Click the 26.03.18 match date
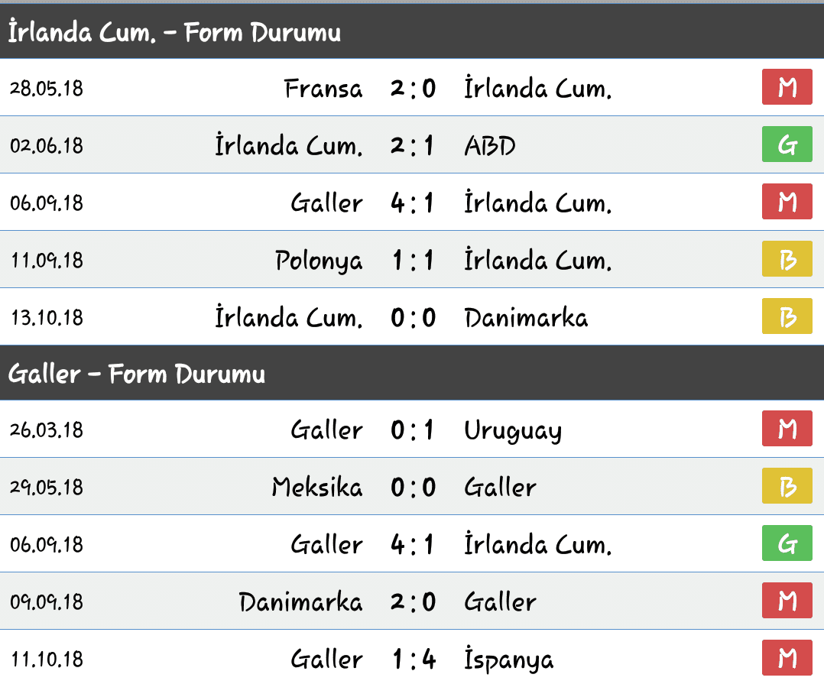The image size is (824, 684). tap(47, 430)
